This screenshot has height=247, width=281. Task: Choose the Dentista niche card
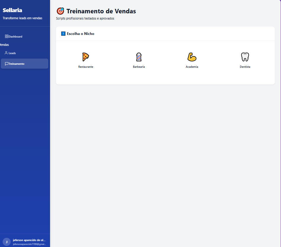[245, 60]
